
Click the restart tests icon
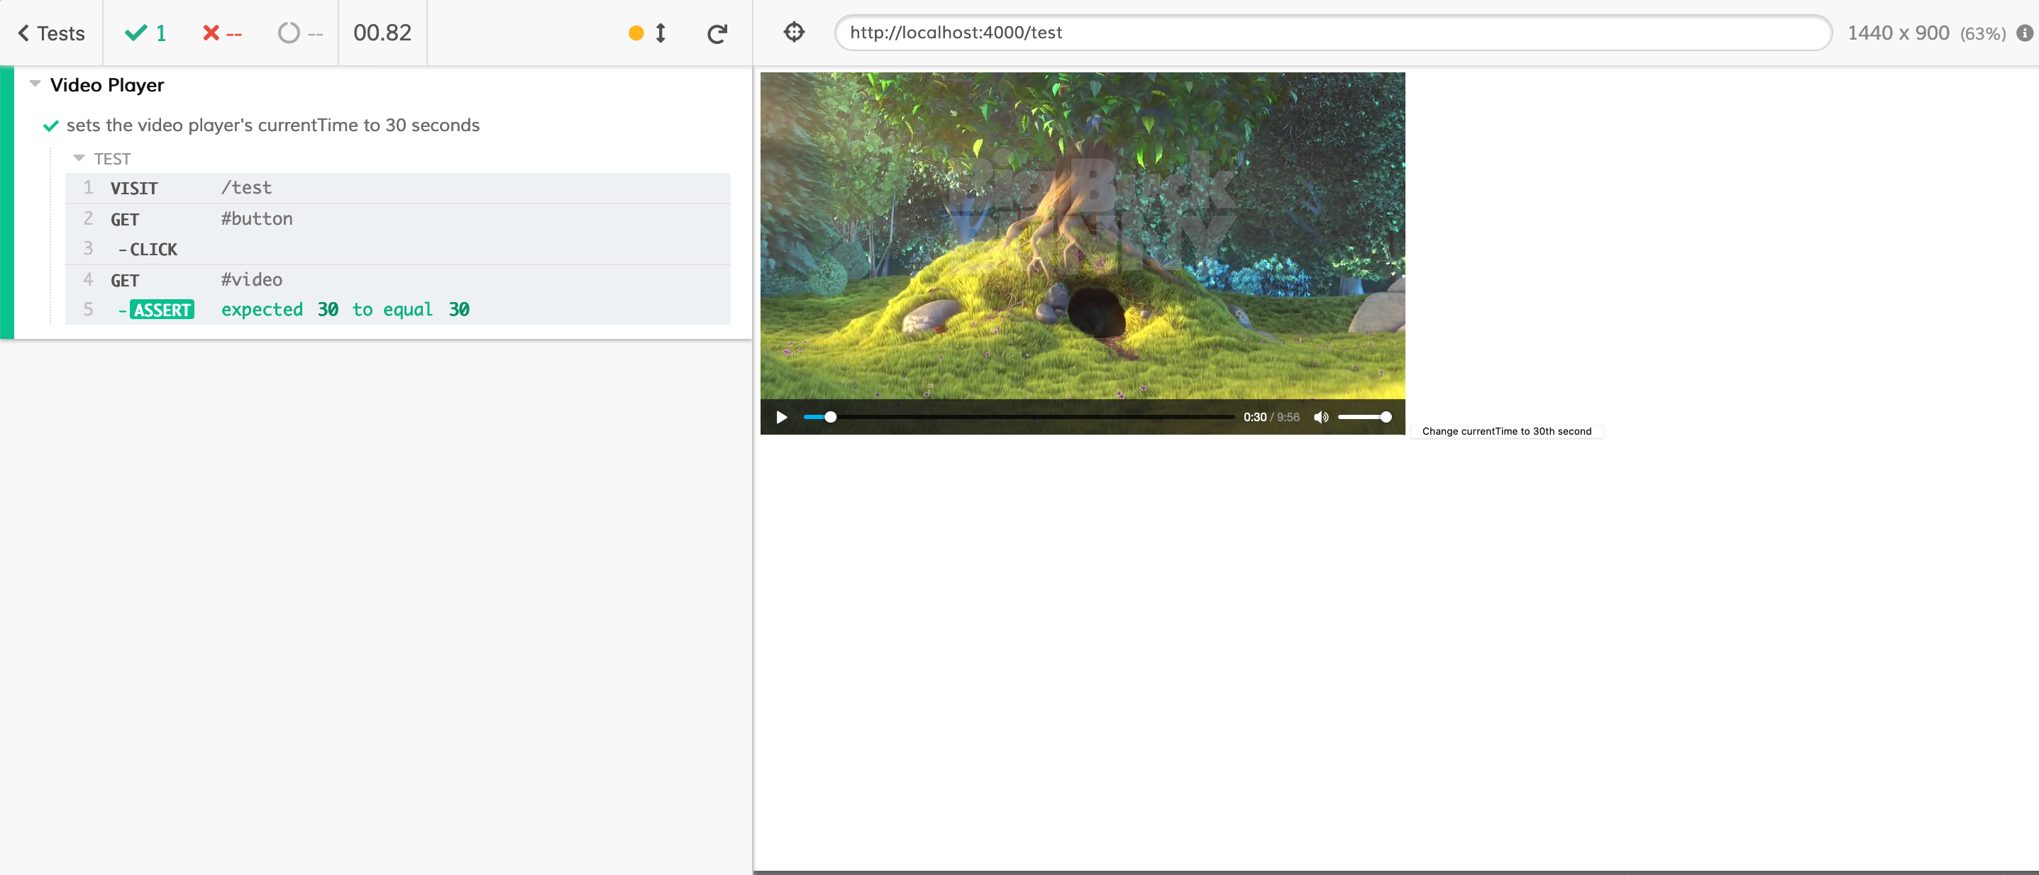(717, 33)
